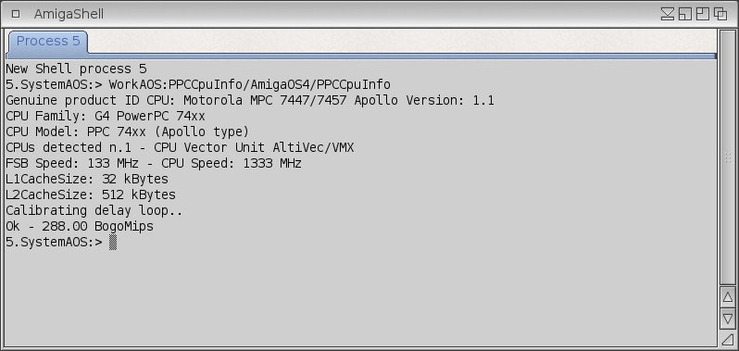This screenshot has height=351, width=739.
Task: Click the scrollbar down arrow
Action: point(728,318)
